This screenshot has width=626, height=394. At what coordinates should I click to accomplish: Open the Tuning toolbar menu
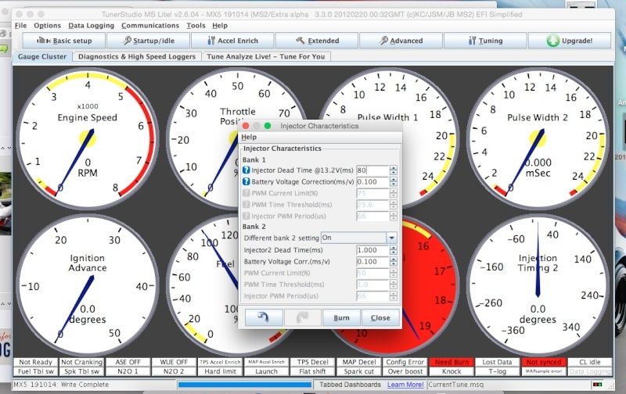click(485, 41)
